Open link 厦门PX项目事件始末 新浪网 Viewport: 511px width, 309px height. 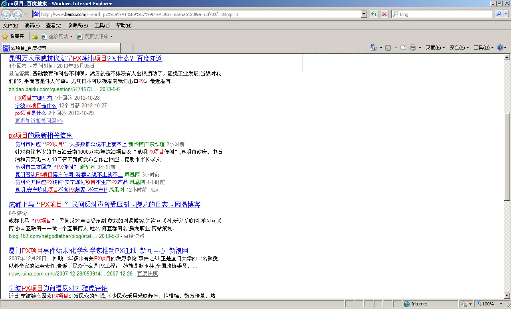pyautogui.click(x=98, y=251)
